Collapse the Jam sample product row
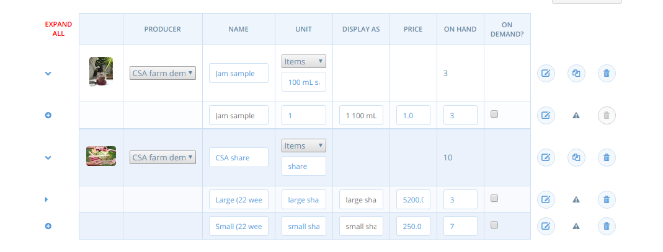Viewport: 663px width, 252px height. [x=48, y=74]
